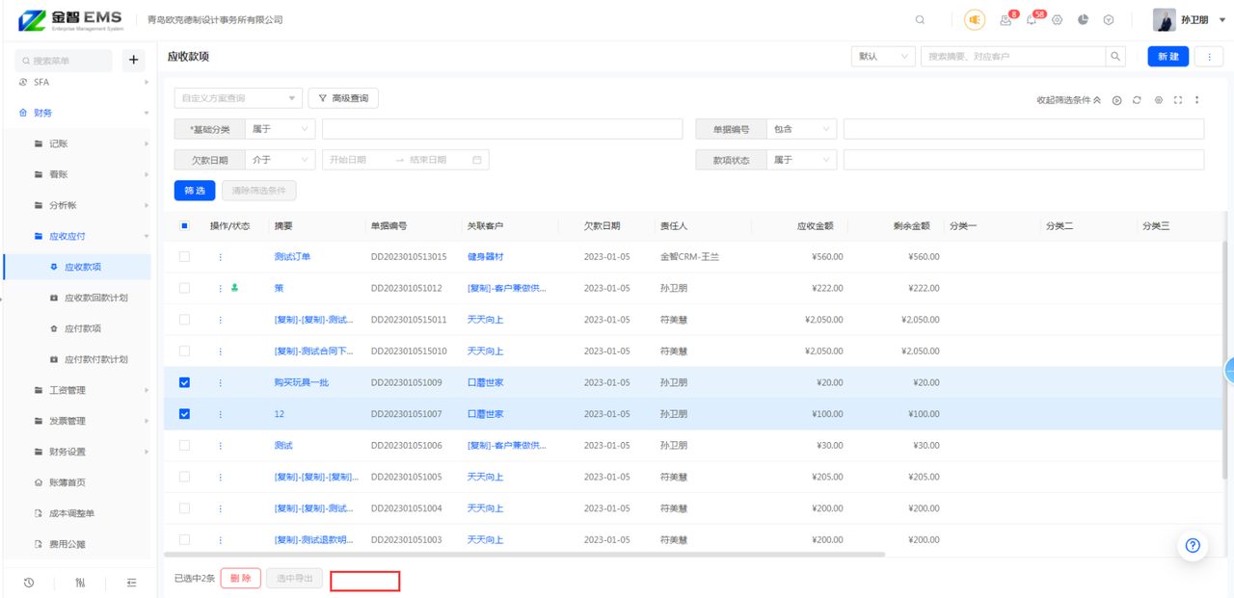Click the plus button beside menu search

click(x=133, y=61)
